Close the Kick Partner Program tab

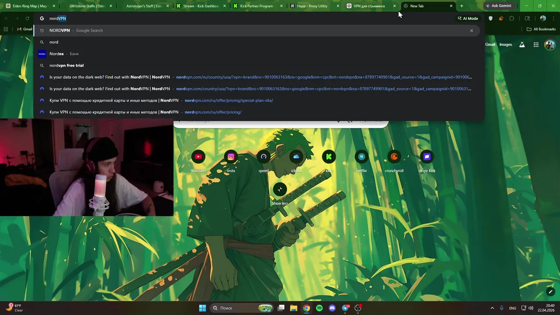click(x=281, y=6)
